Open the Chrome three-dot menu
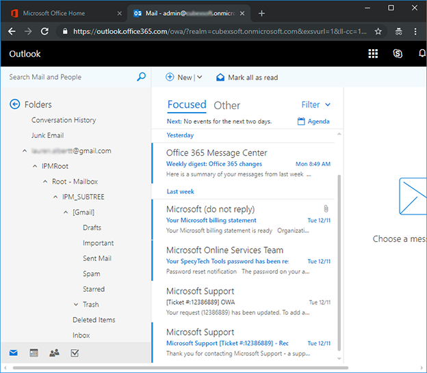 [x=415, y=31]
